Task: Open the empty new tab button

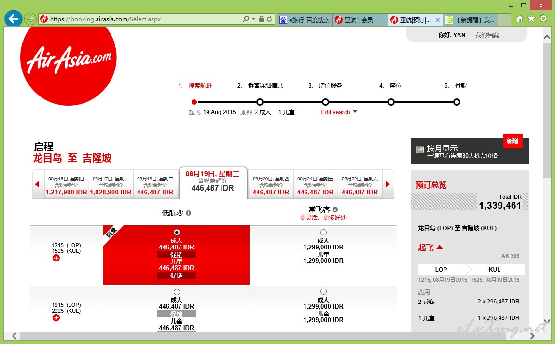Action: click(504, 20)
